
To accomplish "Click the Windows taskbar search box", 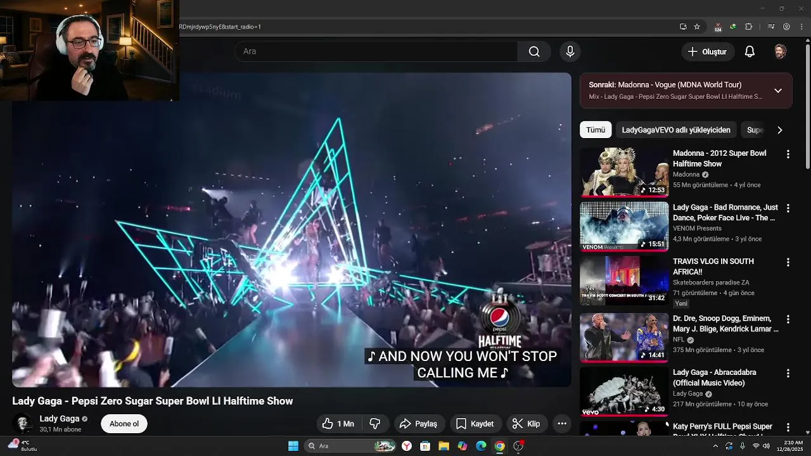I will 350,446.
